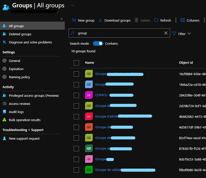
Task: Open New support request
Action: pyautogui.click(x=24, y=139)
